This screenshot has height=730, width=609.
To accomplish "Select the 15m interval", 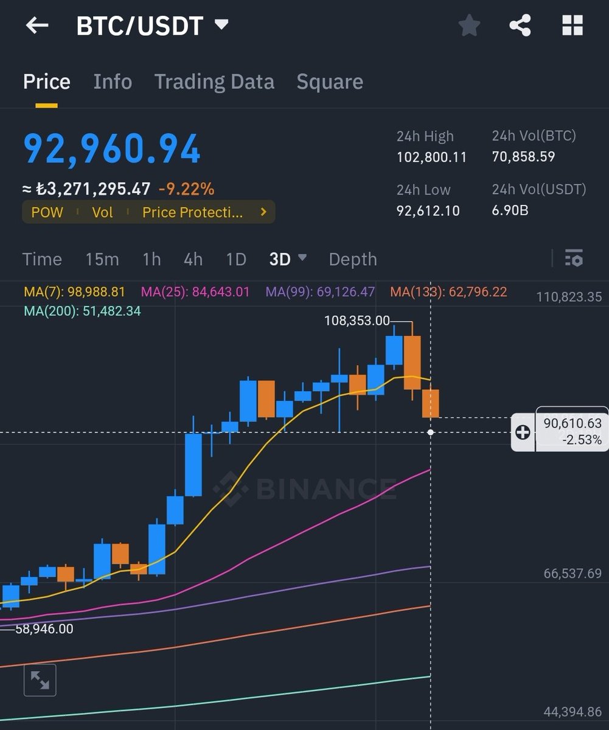I will pos(102,259).
